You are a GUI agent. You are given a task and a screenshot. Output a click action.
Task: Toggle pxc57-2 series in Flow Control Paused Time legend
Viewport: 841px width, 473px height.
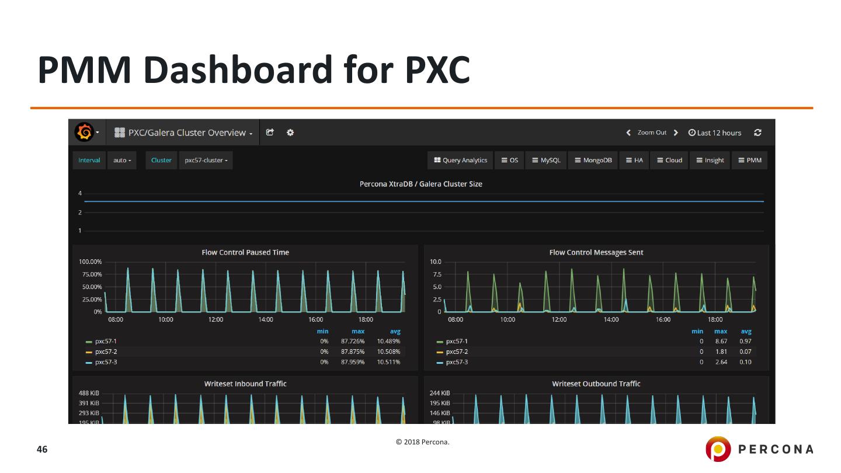tap(106, 352)
